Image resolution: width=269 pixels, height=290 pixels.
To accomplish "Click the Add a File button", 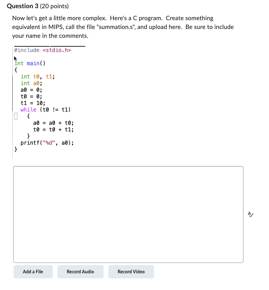I will (x=33, y=271).
